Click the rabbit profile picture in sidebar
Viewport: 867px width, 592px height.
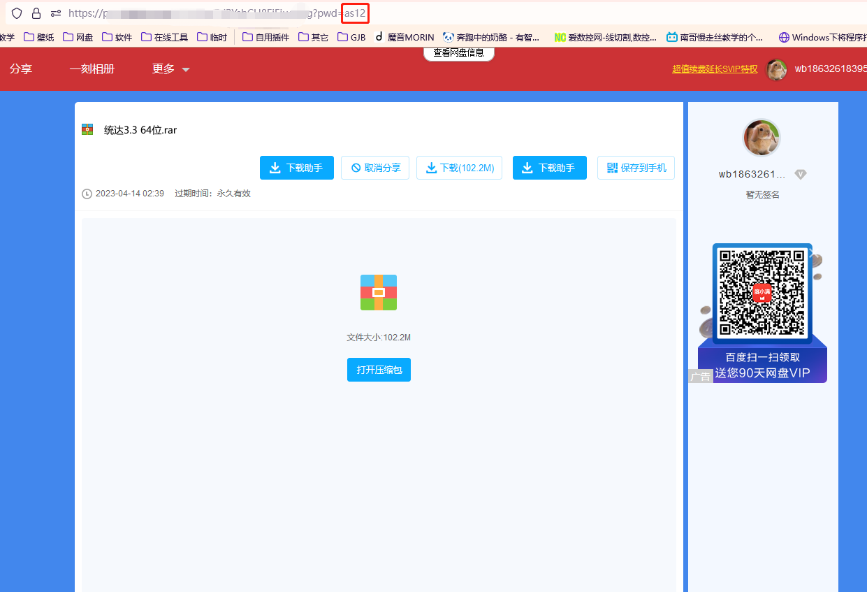pos(761,138)
